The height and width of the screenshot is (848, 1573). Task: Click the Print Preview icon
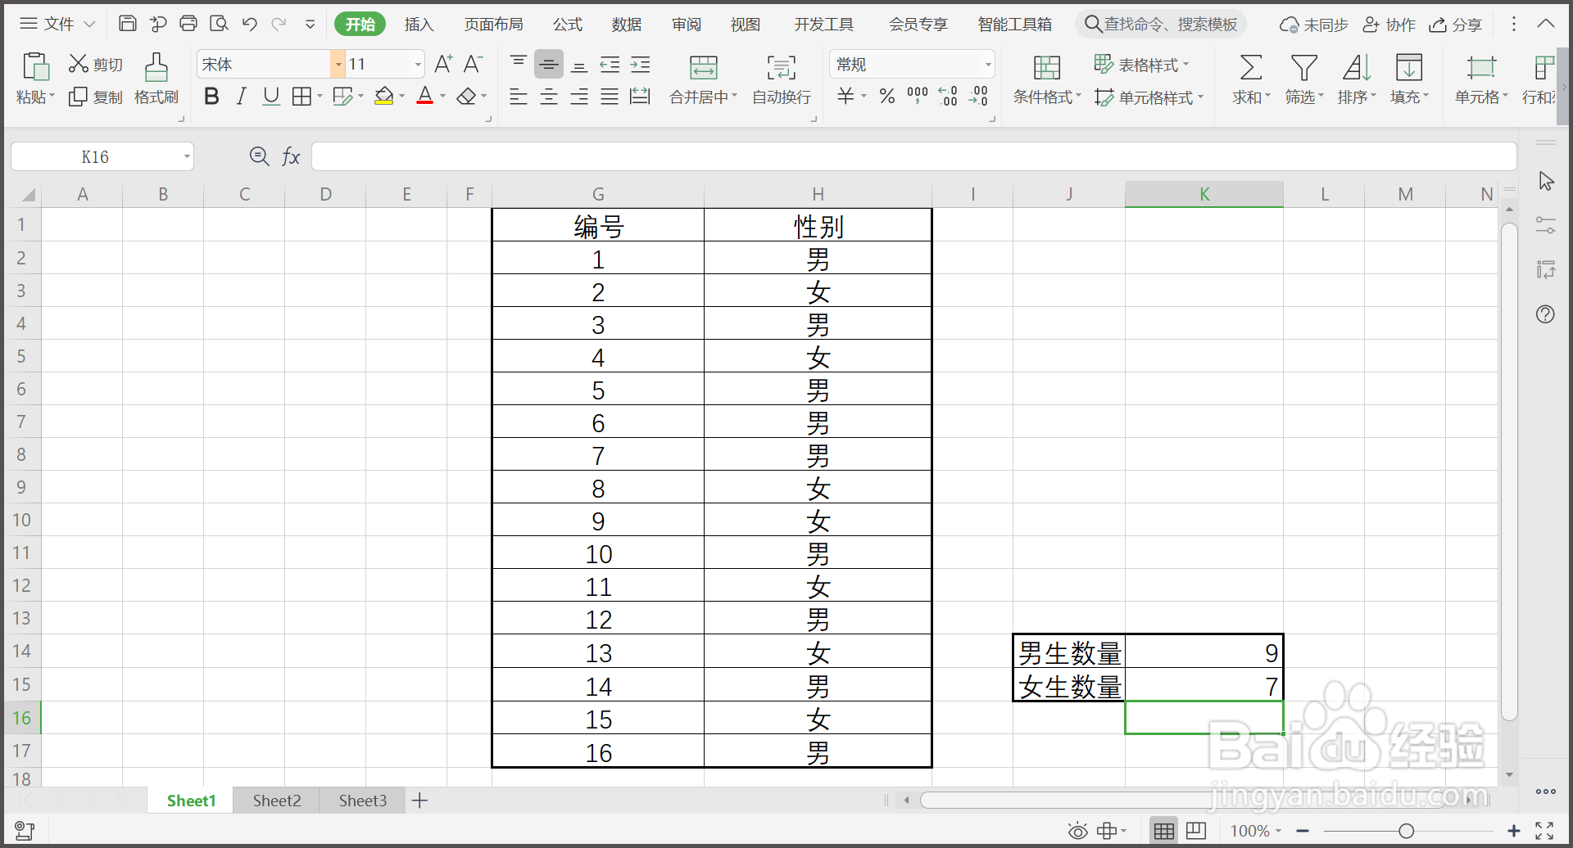pos(219,24)
